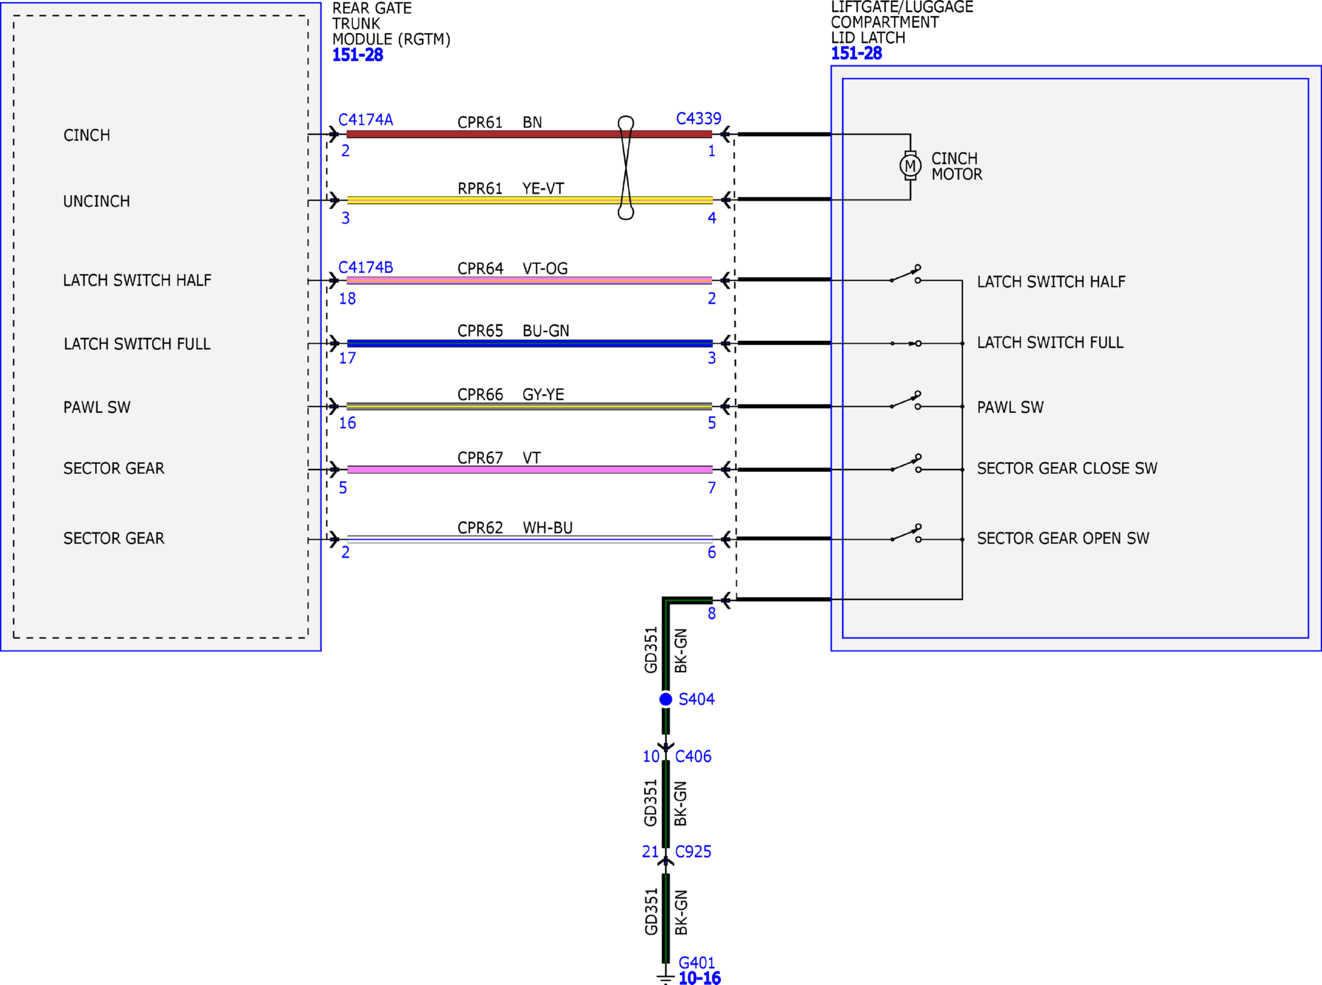Viewport: 1322px width, 985px height.
Task: Click the Latch Switch Half switch symbol
Action: pos(906,275)
